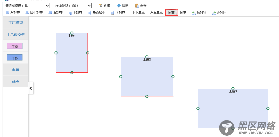Click the 工位1 title label
Image resolution: width=279 pixels, height=137 pixels.
(72, 36)
